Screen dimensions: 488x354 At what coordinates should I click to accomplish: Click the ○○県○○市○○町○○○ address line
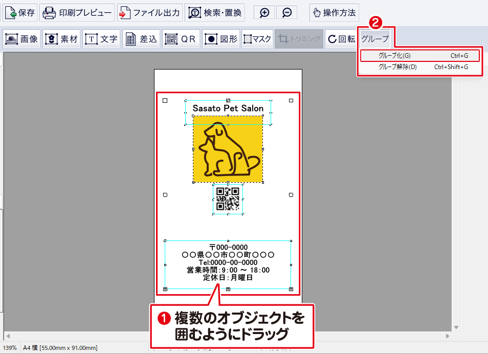point(228,255)
